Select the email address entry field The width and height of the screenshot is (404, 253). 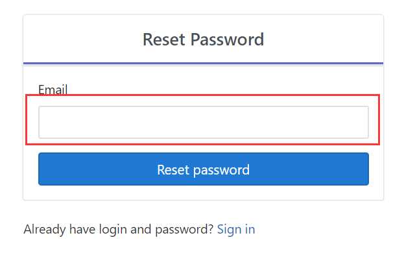(204, 122)
